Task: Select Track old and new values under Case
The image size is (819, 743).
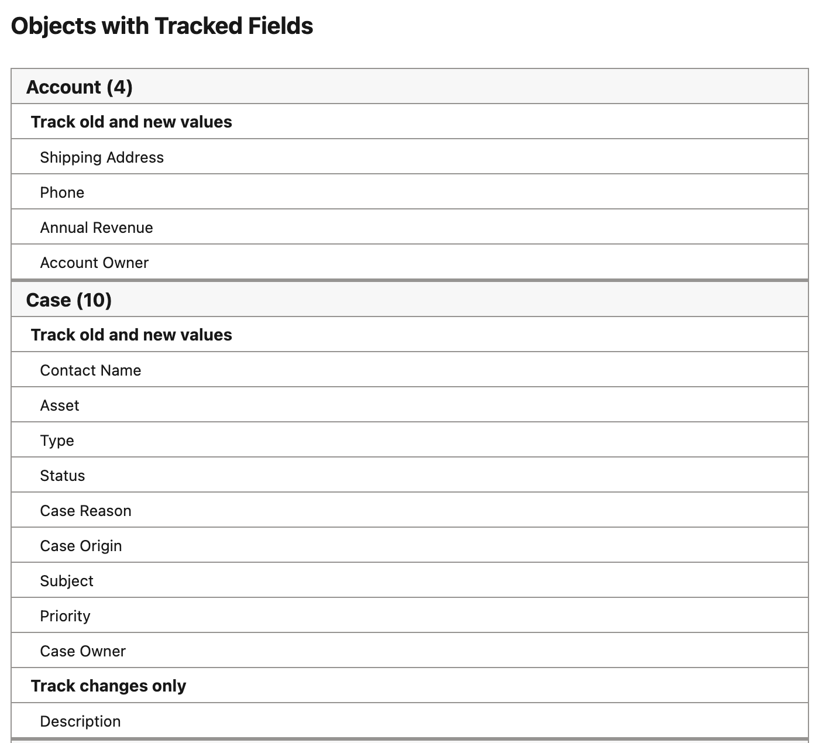Action: click(131, 335)
